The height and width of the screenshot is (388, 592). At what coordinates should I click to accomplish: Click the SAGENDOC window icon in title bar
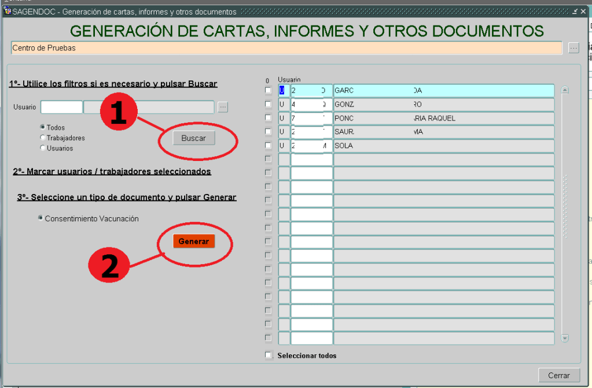click(x=8, y=12)
